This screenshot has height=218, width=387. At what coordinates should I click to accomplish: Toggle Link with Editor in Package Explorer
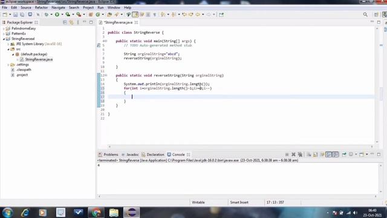[71, 22]
